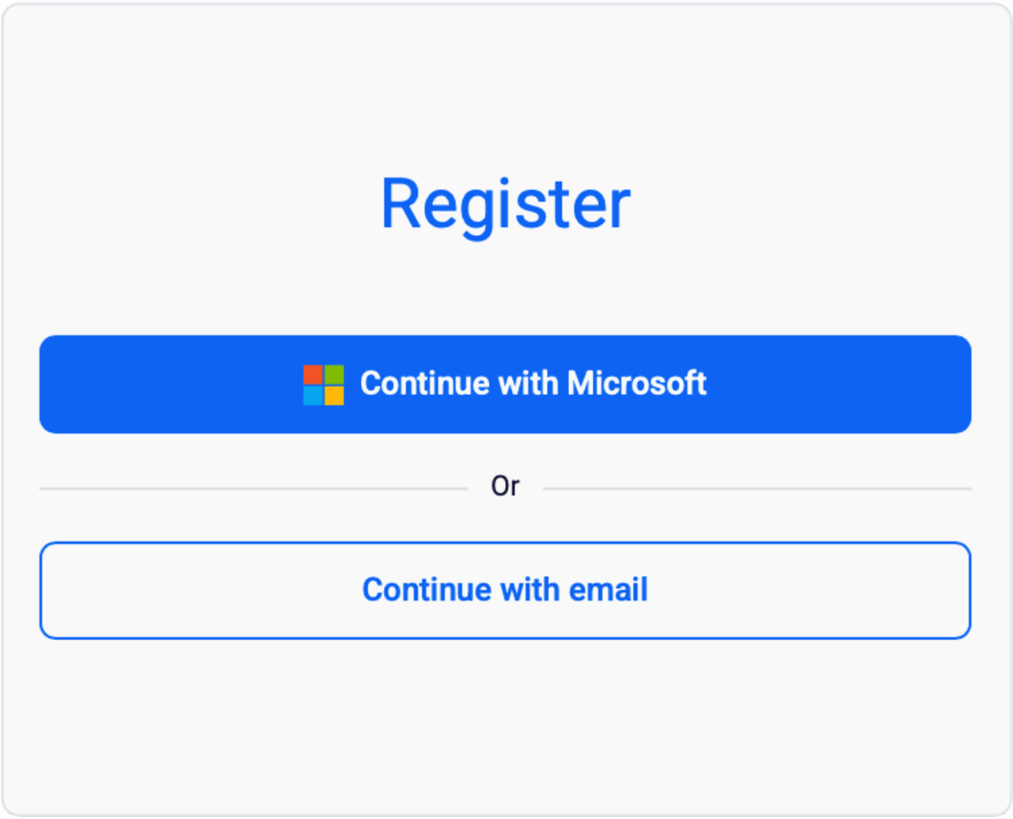Click the green square of the Microsoft logo

[x=334, y=374]
